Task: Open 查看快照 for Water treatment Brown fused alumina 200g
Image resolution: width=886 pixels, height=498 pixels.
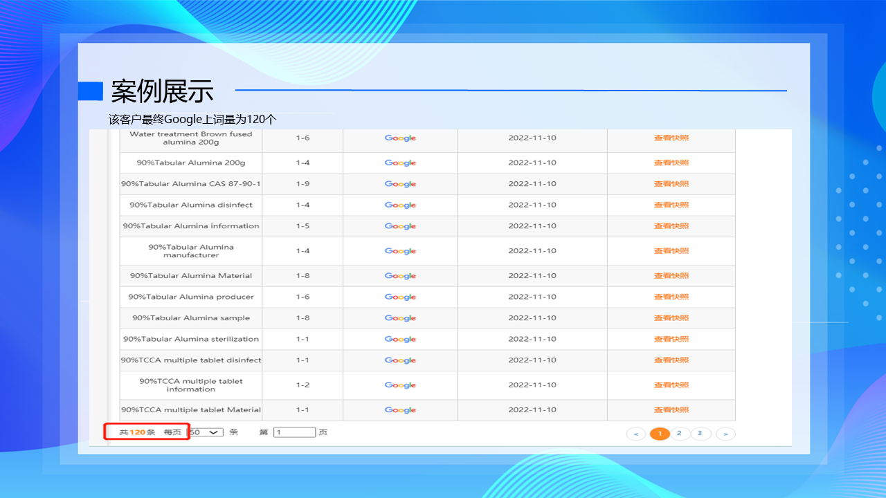Action: 671,138
